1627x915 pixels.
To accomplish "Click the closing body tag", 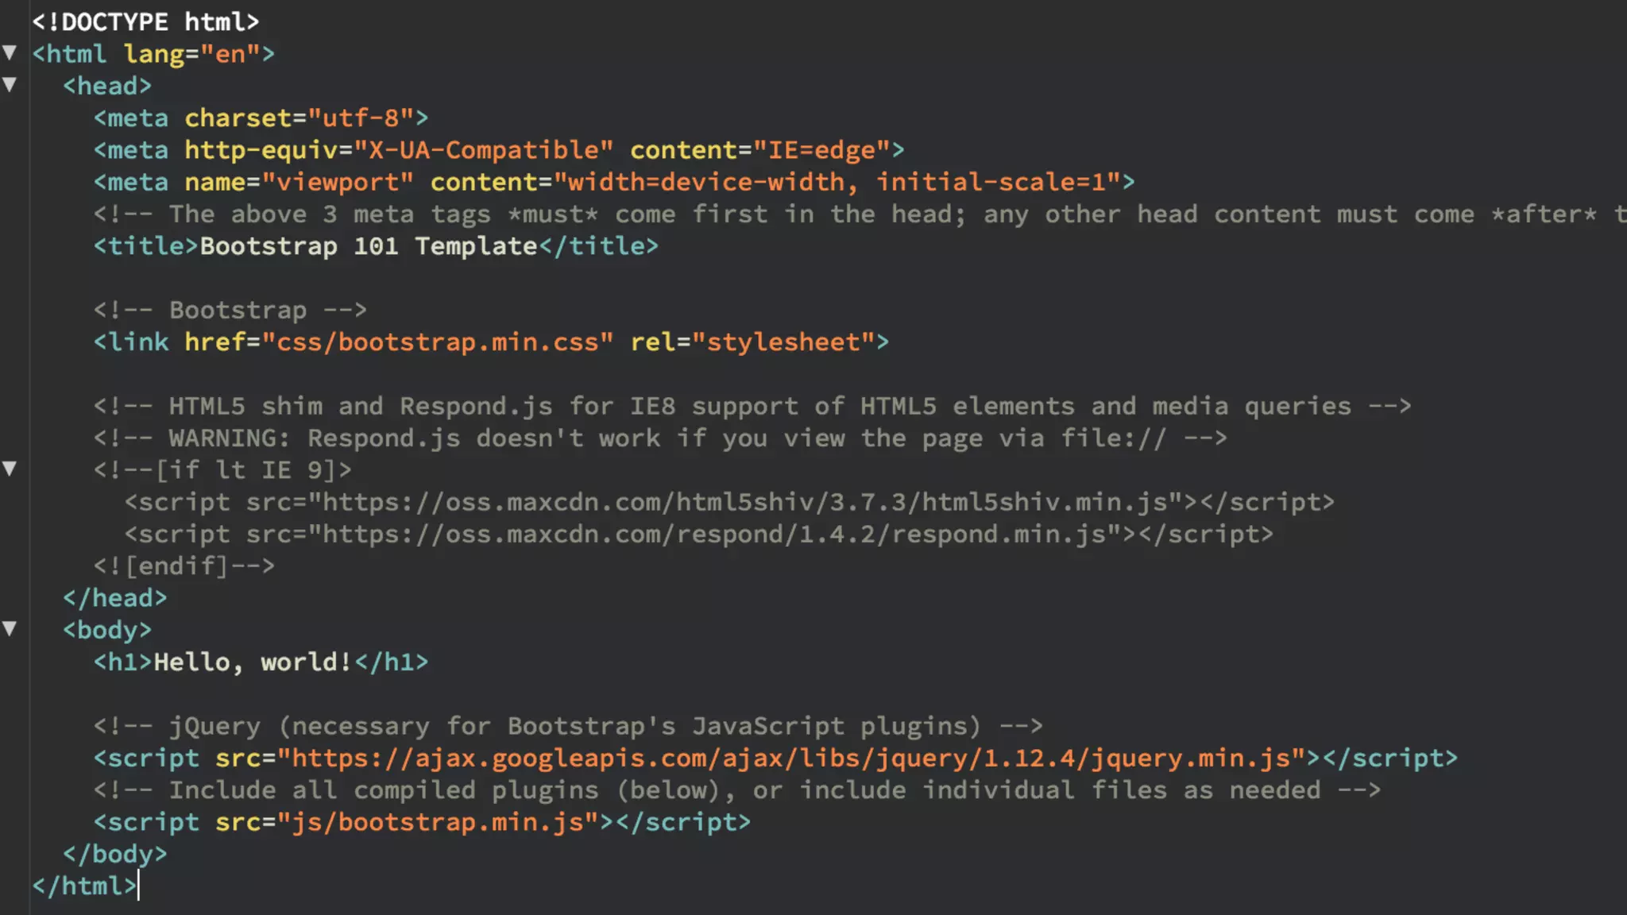I will [115, 854].
